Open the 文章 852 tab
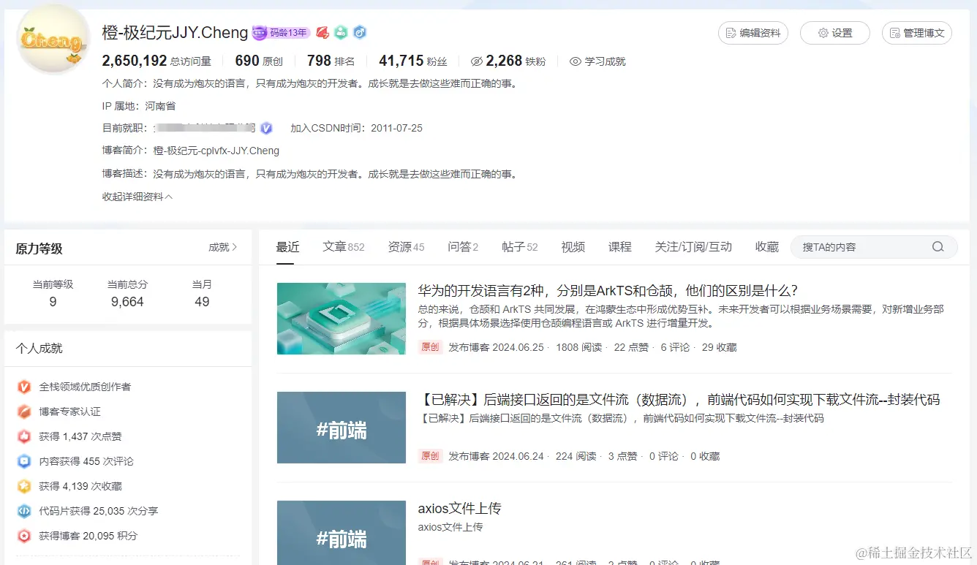The height and width of the screenshot is (565, 977). click(344, 247)
